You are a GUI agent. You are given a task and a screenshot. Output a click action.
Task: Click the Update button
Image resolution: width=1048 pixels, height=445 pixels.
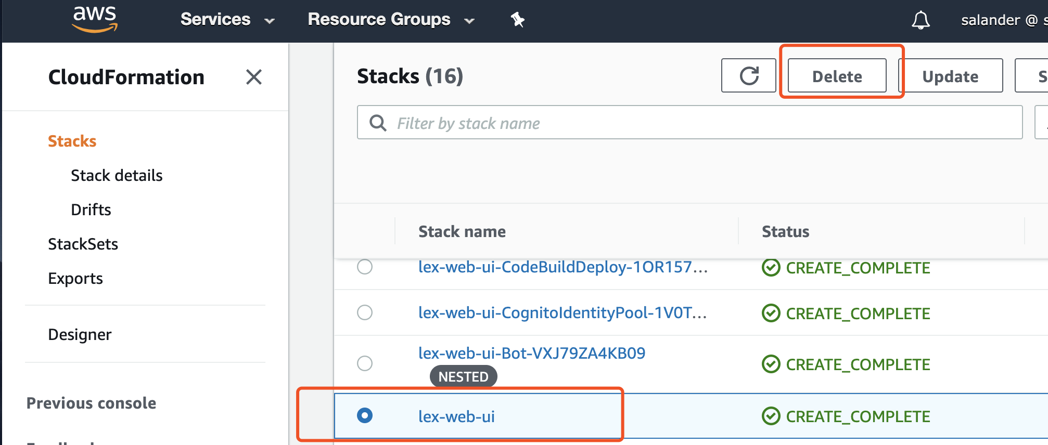click(950, 76)
